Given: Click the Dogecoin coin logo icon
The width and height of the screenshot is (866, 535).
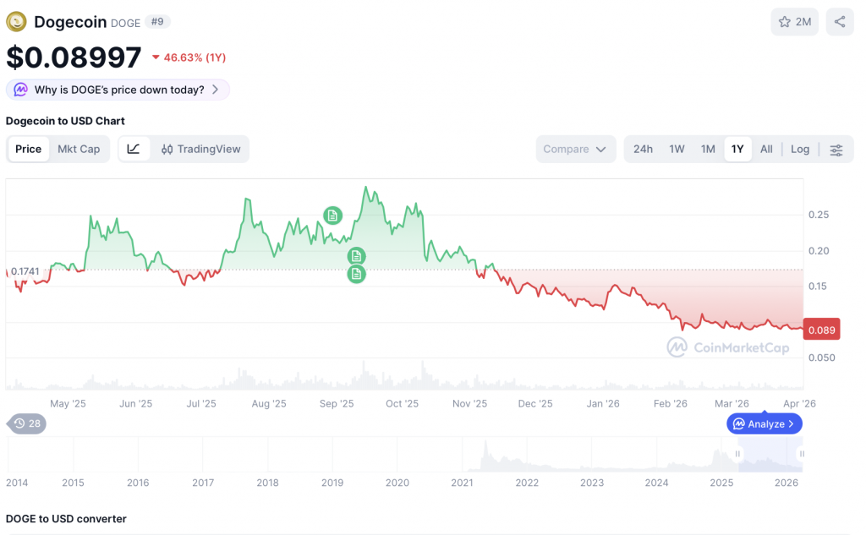Looking at the screenshot, I should [x=17, y=22].
